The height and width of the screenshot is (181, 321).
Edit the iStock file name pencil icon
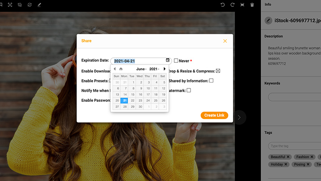[x=268, y=21]
